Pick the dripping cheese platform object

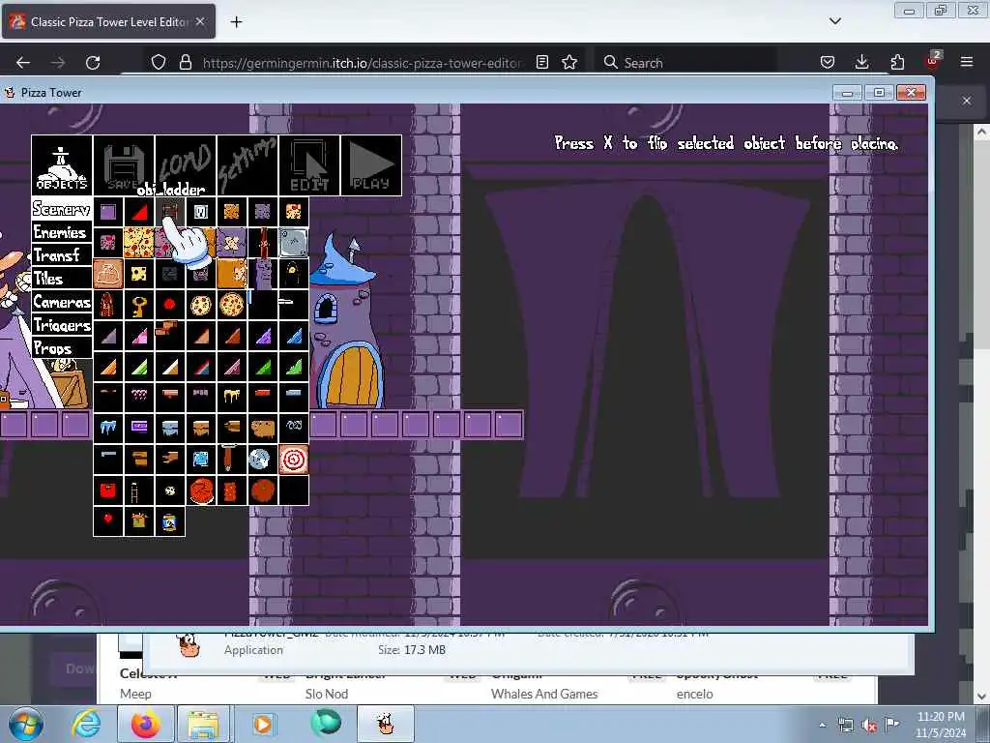click(232, 398)
